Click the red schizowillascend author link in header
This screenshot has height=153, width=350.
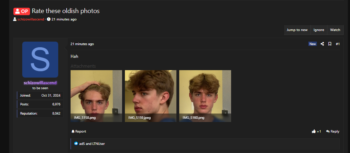point(31,19)
